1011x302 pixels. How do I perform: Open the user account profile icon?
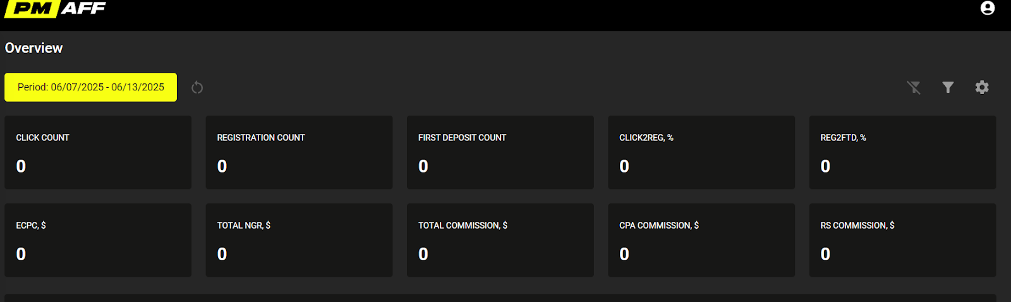(987, 8)
